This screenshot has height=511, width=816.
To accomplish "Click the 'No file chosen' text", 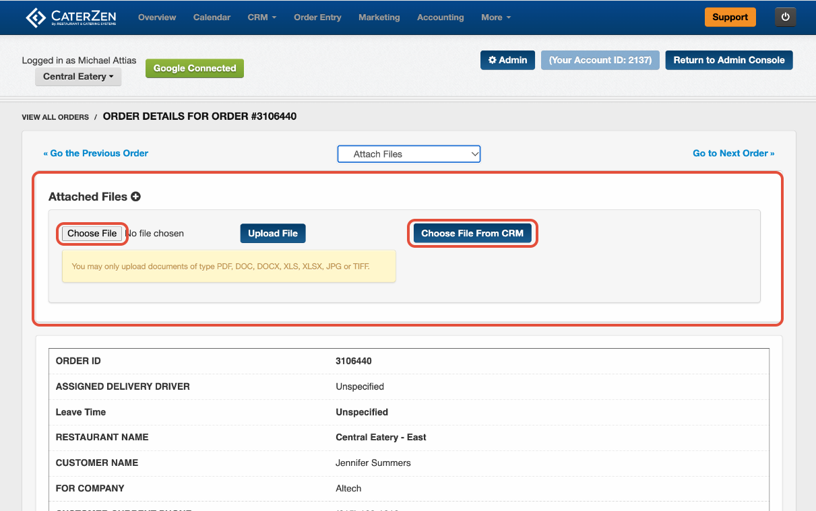I will click(x=155, y=234).
